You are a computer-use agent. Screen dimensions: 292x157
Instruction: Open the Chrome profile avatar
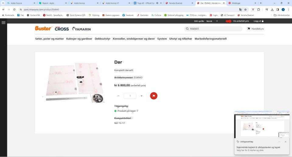coord(283,9)
